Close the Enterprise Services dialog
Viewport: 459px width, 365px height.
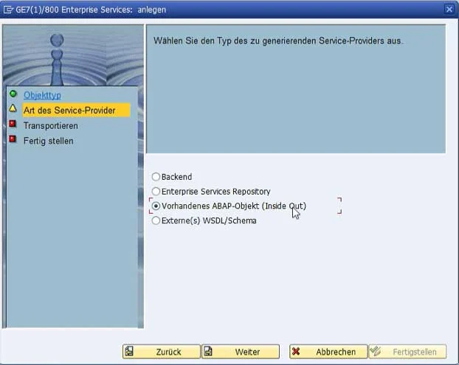pos(449,9)
